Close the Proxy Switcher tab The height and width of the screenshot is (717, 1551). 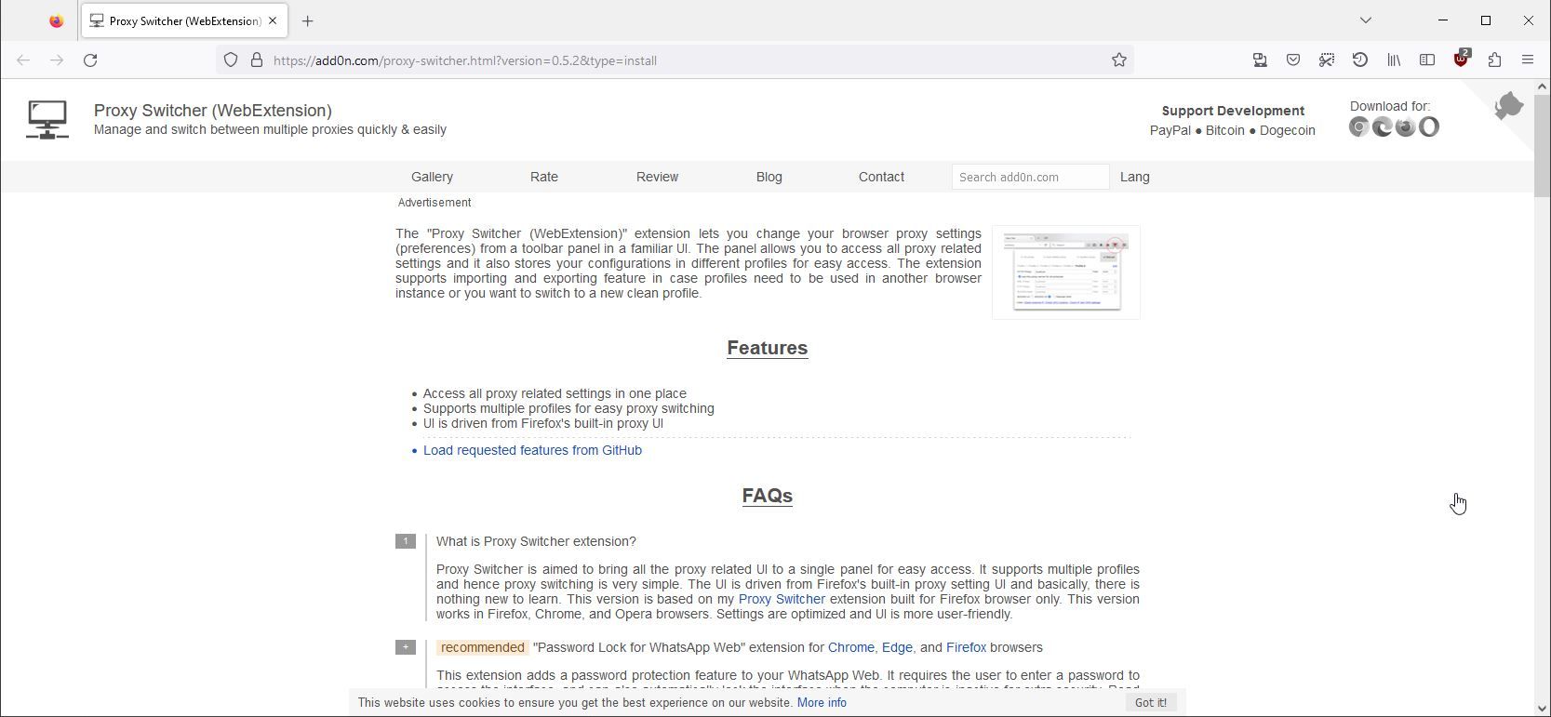coord(273,20)
